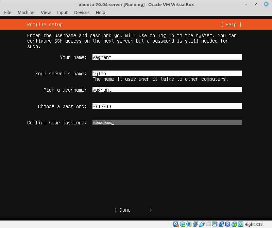Select the installer's [ Help ] button
The width and height of the screenshot is (272, 228).
(231, 25)
